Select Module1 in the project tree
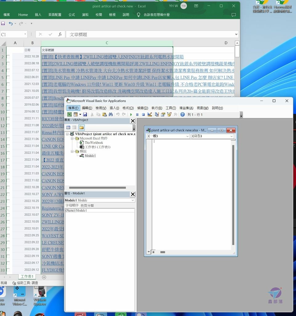 click(x=90, y=156)
